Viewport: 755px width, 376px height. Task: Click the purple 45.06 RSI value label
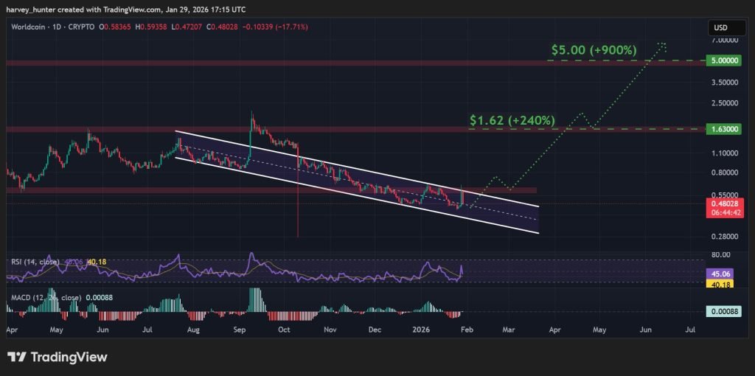[720, 272]
